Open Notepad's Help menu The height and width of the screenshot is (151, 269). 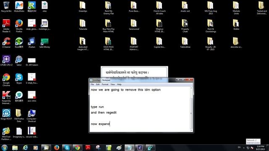(119, 84)
